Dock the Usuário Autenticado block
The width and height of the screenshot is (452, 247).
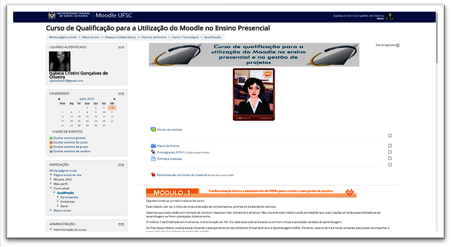tap(123, 47)
